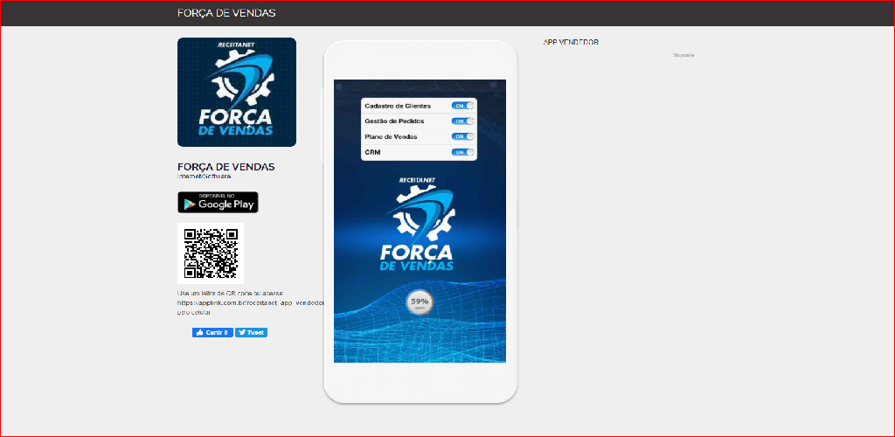Toggle the Cadastro de Clientes switch
The height and width of the screenshot is (437, 895).
[x=462, y=106]
